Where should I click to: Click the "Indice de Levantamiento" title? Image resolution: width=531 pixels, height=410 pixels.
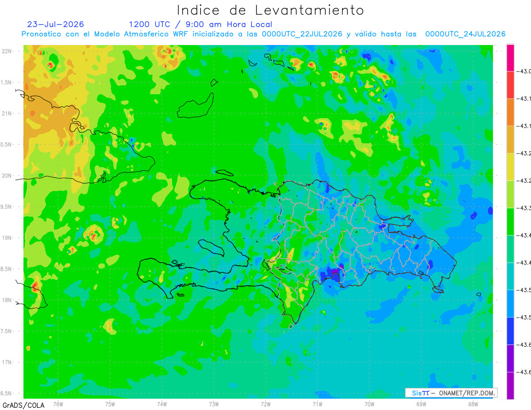(270, 10)
